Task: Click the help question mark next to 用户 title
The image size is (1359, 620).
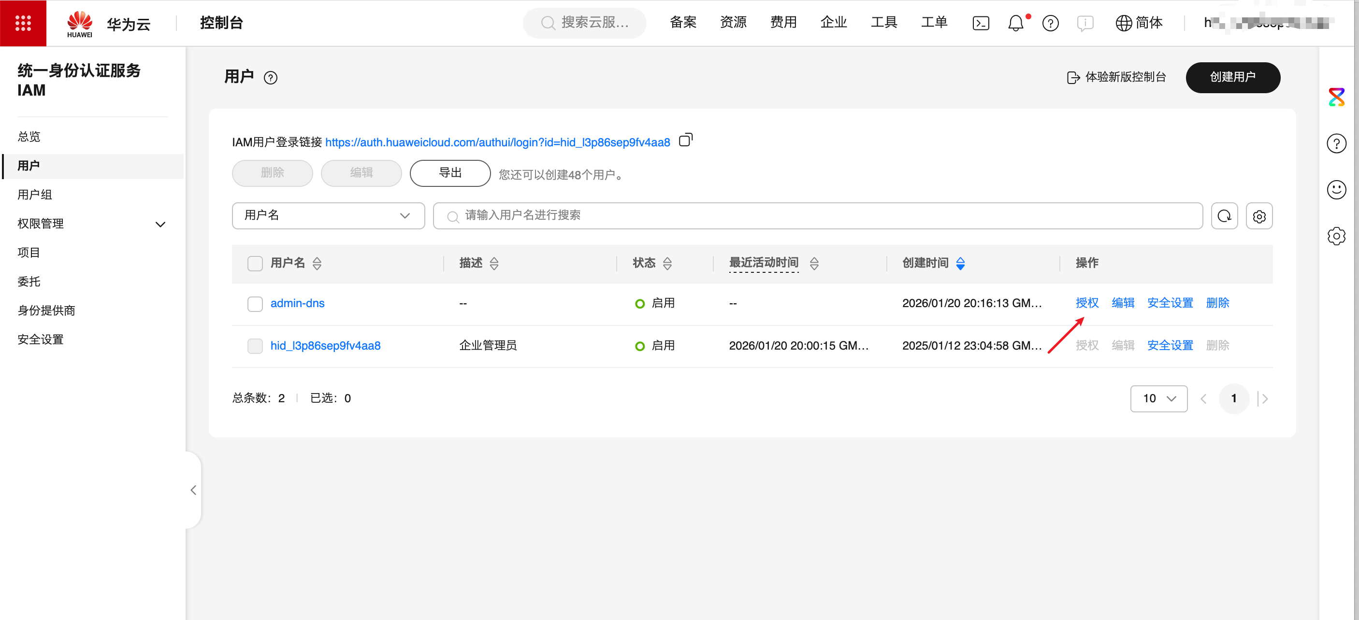Action: 271,77
